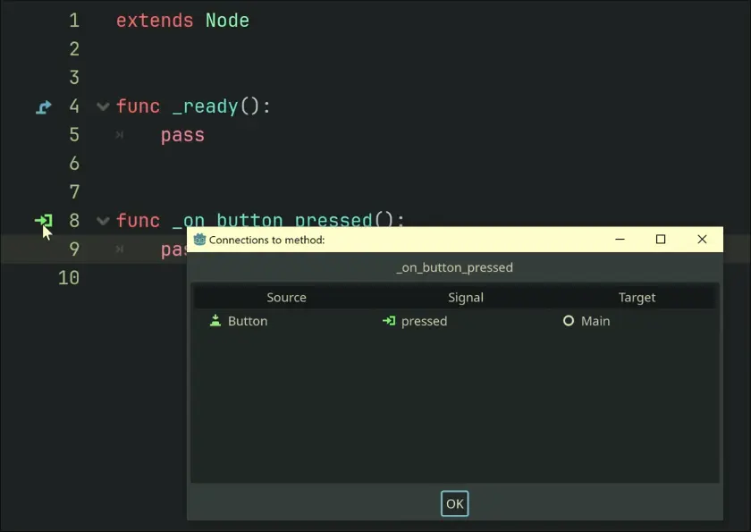Click the Source column header
This screenshot has width=751, height=532.
(x=286, y=297)
